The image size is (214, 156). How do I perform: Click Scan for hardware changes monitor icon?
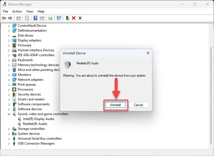pyautogui.click(x=59, y=18)
